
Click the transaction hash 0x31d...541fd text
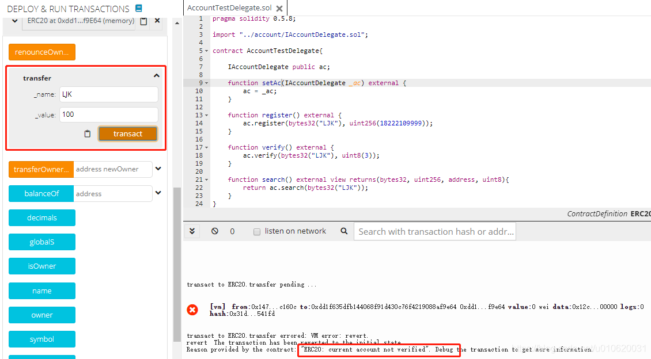(242, 314)
